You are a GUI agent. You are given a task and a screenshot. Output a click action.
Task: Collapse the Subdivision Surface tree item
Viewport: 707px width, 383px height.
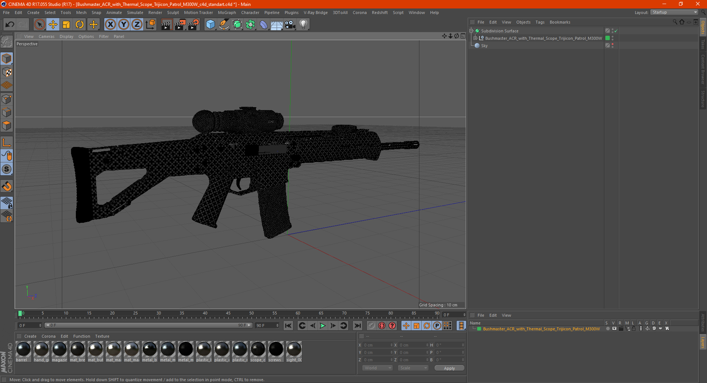pos(471,31)
